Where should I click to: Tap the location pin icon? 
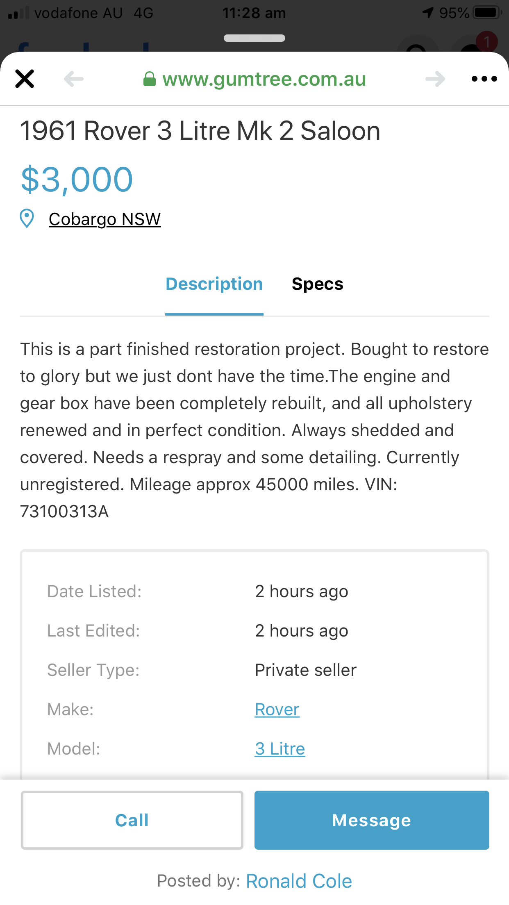[27, 218]
